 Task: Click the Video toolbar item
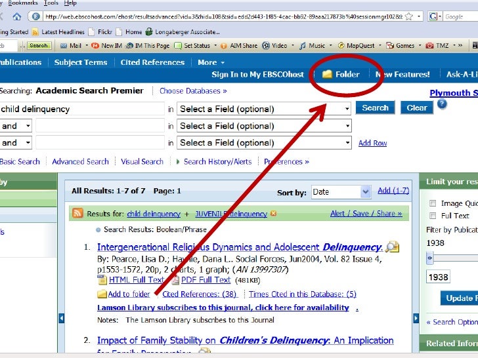tap(274, 46)
